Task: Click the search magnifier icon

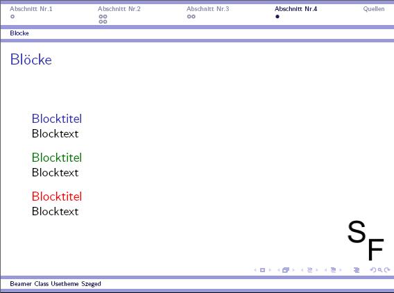Action: point(380,270)
